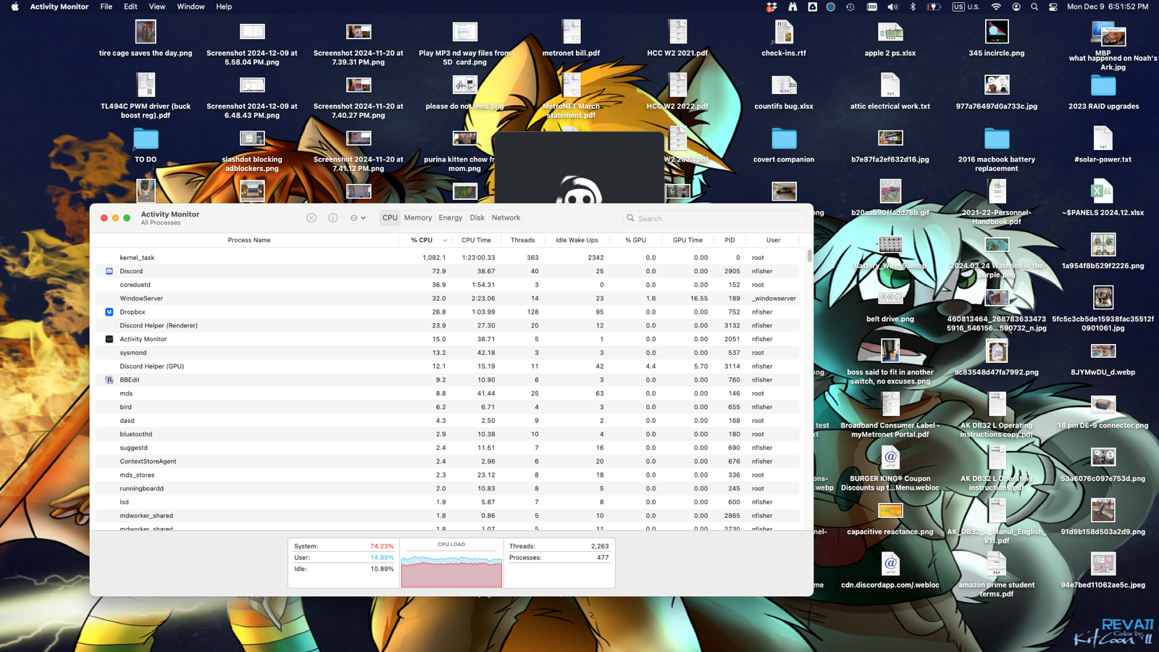This screenshot has height=652, width=1159.
Task: Open the View menu in menu bar
Action: click(x=156, y=7)
